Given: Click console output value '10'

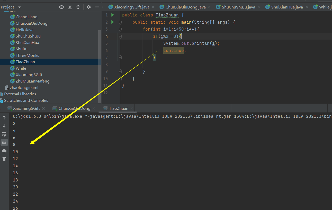Looking at the screenshot, I should click(x=15, y=152).
